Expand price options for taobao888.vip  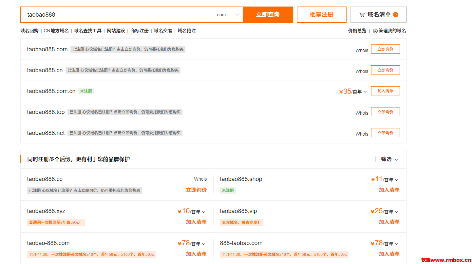(x=397, y=212)
